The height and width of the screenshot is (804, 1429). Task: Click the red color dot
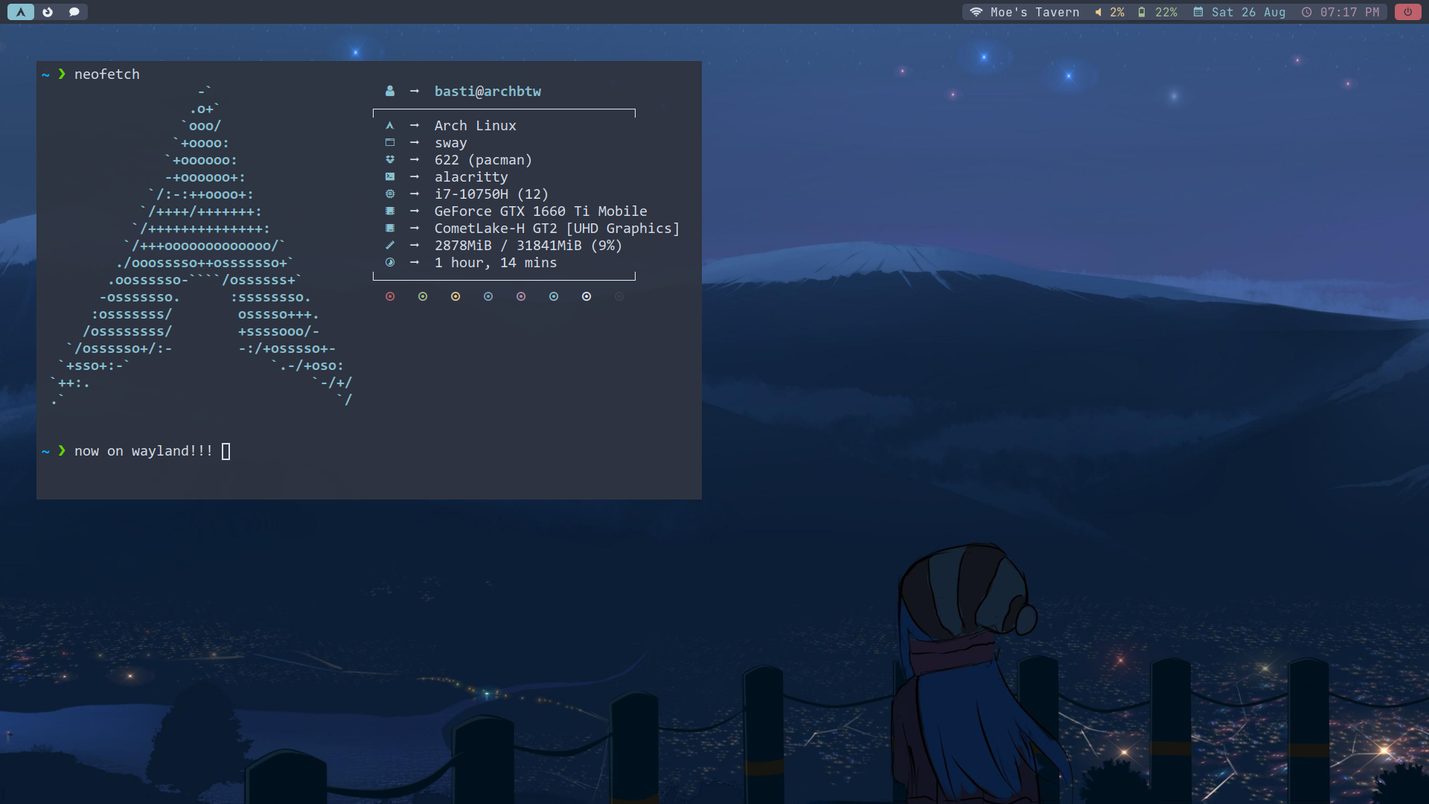(390, 296)
